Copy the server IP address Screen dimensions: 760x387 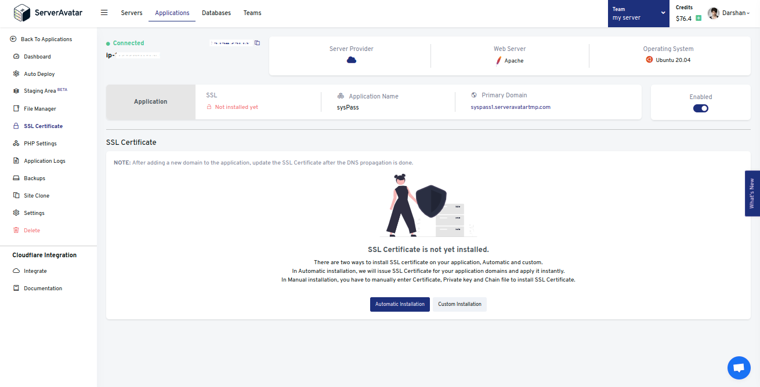(x=257, y=42)
